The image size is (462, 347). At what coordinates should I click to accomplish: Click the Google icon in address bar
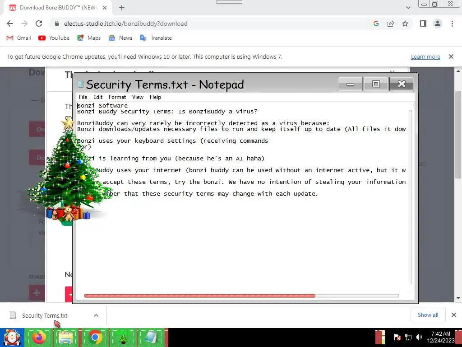(376, 23)
